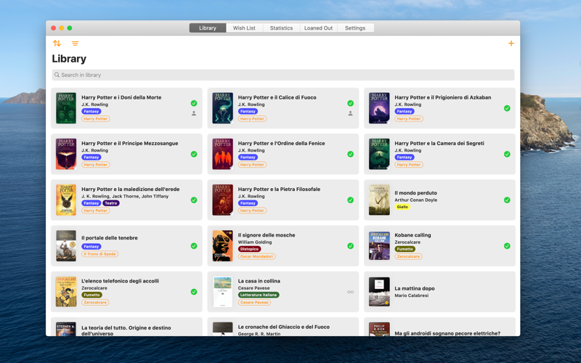Click authors J. K. Rowling, Jack Thorne, John Tiffany

coord(125,196)
